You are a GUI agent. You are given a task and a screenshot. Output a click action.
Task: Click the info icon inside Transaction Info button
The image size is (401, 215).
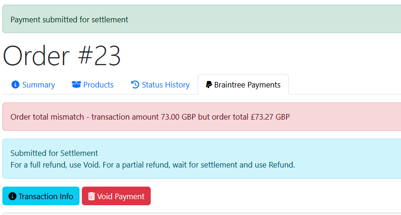12,196
